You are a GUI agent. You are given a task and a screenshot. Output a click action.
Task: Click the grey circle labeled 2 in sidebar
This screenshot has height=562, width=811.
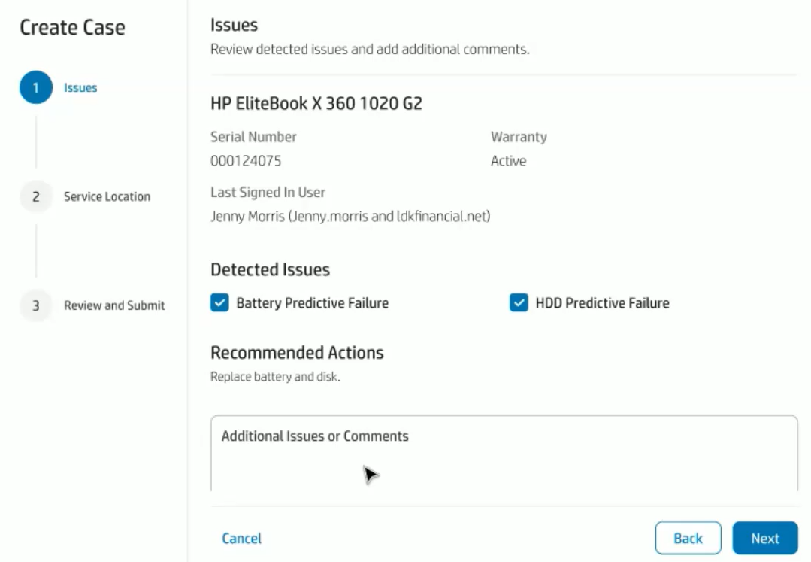coord(35,196)
